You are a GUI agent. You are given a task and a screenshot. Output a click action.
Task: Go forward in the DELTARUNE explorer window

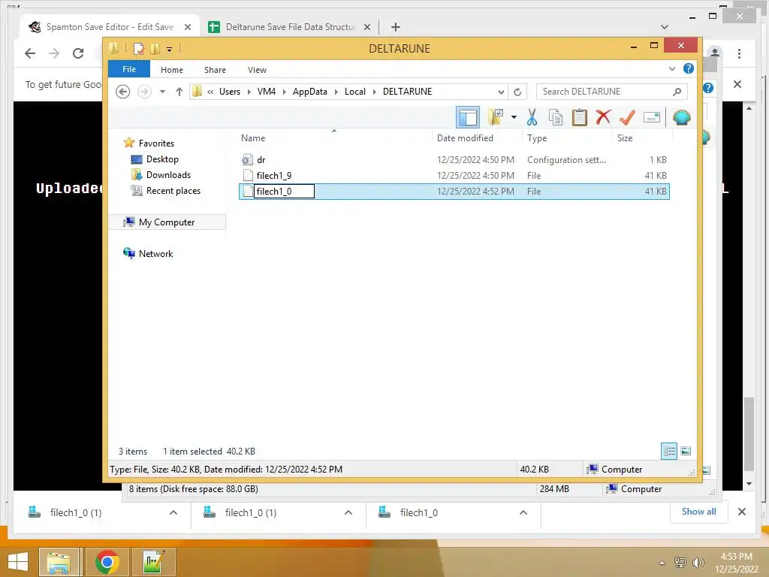point(144,92)
